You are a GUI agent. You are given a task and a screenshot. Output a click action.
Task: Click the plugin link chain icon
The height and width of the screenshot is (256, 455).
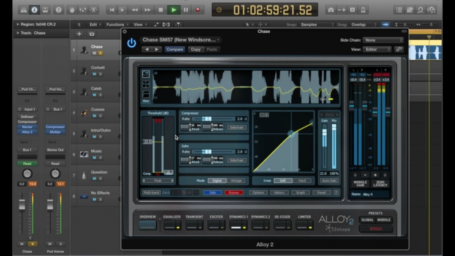(x=399, y=50)
